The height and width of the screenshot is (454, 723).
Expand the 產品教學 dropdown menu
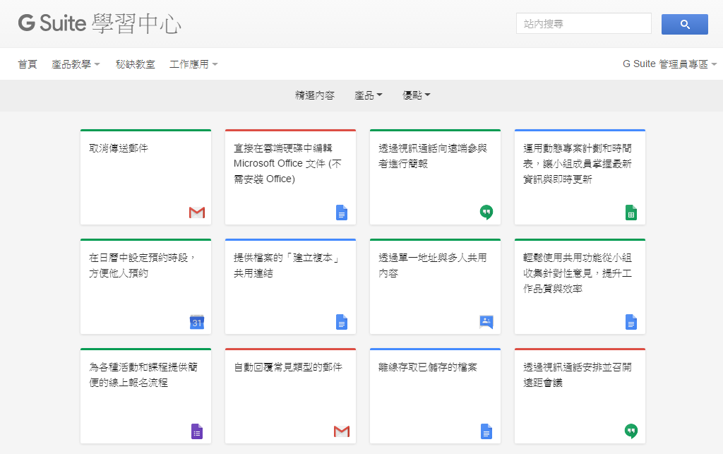76,64
